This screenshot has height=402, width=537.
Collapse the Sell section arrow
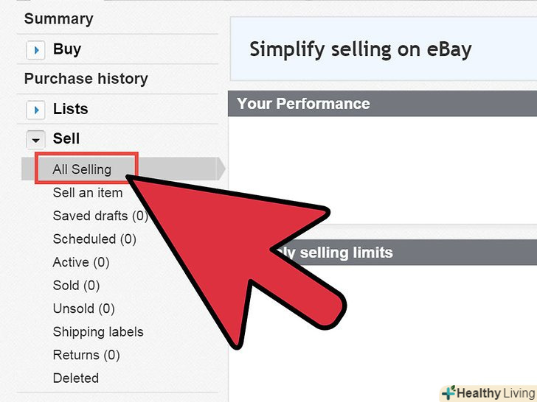tap(35, 139)
